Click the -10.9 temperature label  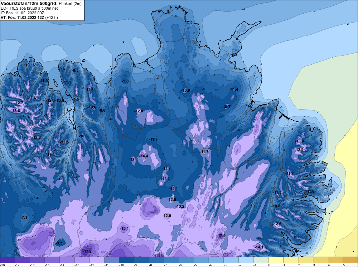pos(186,90)
